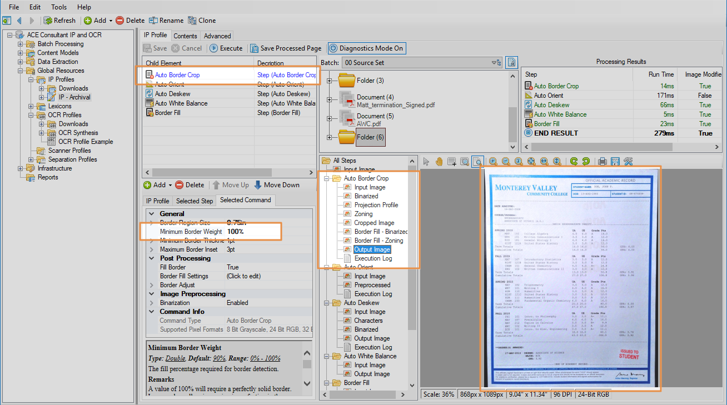727x405 pixels.
Task: Zoom in on the image
Action: pos(493,162)
